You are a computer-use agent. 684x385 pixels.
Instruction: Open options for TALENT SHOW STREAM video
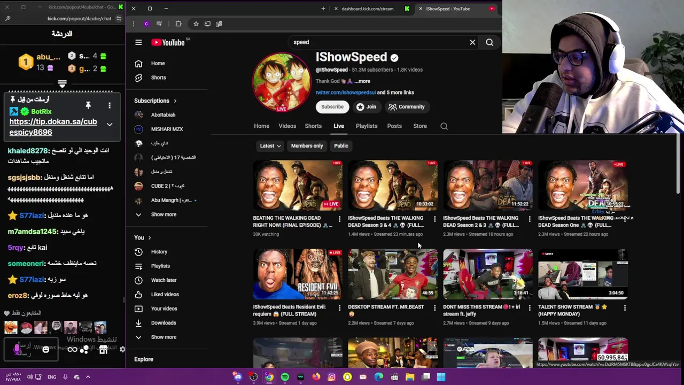coord(625,308)
